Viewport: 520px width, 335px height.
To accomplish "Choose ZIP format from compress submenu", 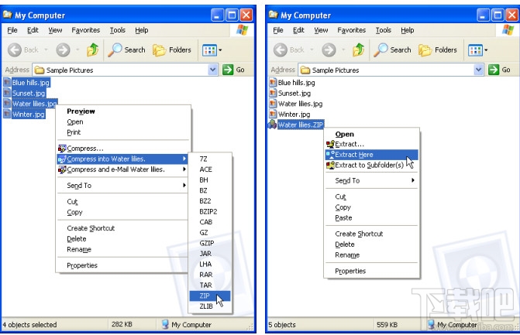I will [x=209, y=296].
